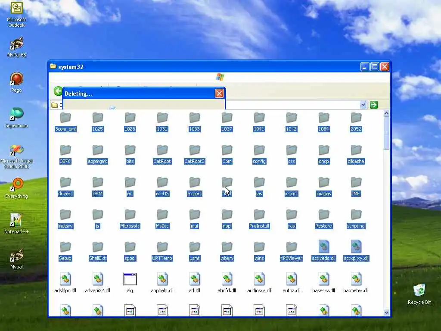Click the 'atl.dll' file name
Screen dimensions: 441x331
pyautogui.click(x=194, y=290)
